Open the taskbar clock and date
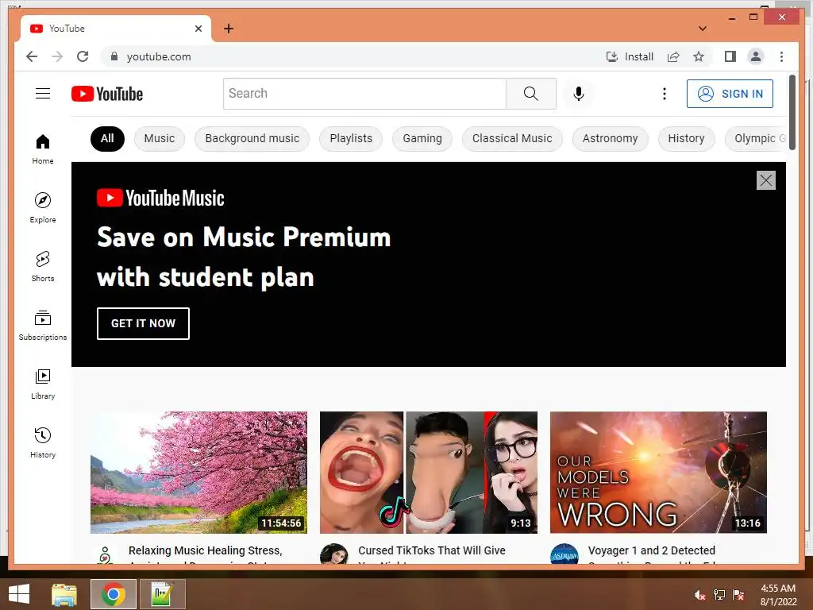813x610 pixels. click(x=778, y=595)
